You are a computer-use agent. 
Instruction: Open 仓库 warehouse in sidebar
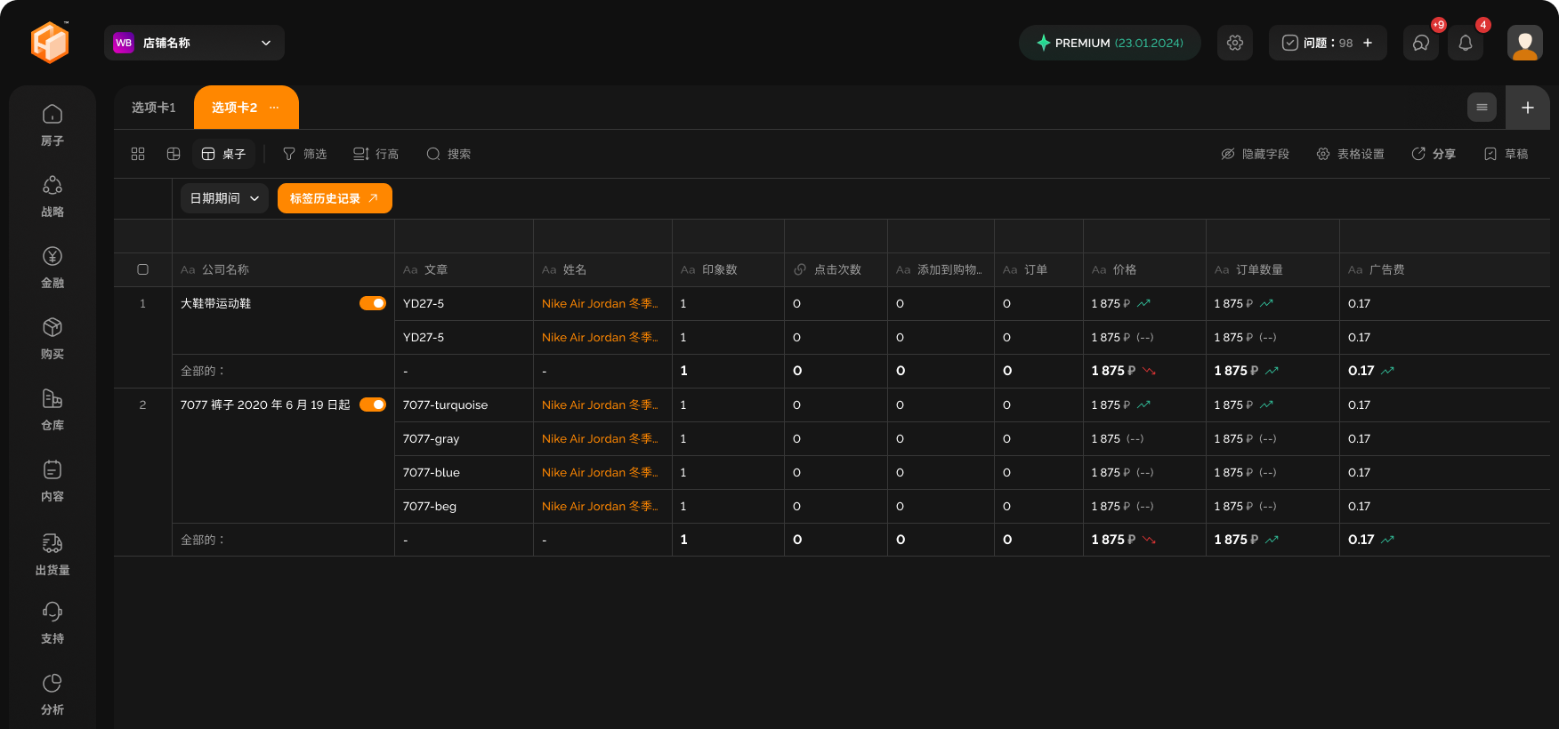(x=53, y=409)
